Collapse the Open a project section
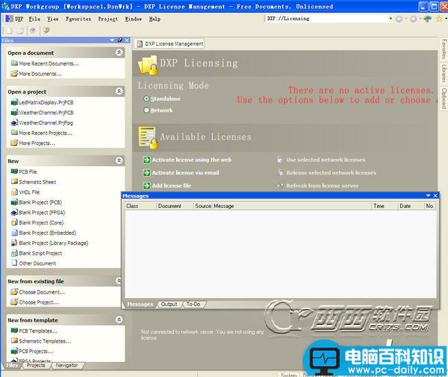The image size is (448, 377). [119, 91]
